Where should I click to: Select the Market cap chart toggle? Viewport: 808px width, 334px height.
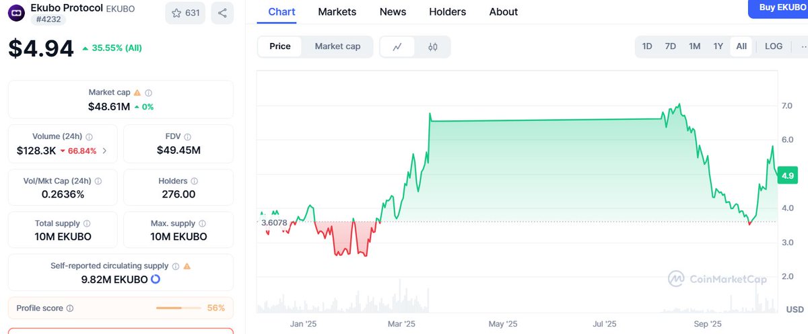pyautogui.click(x=337, y=46)
